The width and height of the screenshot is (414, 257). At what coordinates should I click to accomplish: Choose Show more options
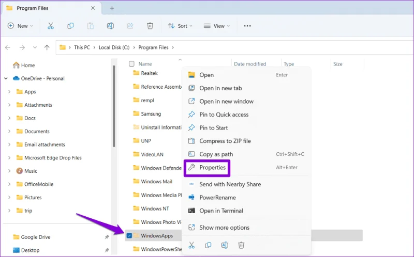click(246, 228)
